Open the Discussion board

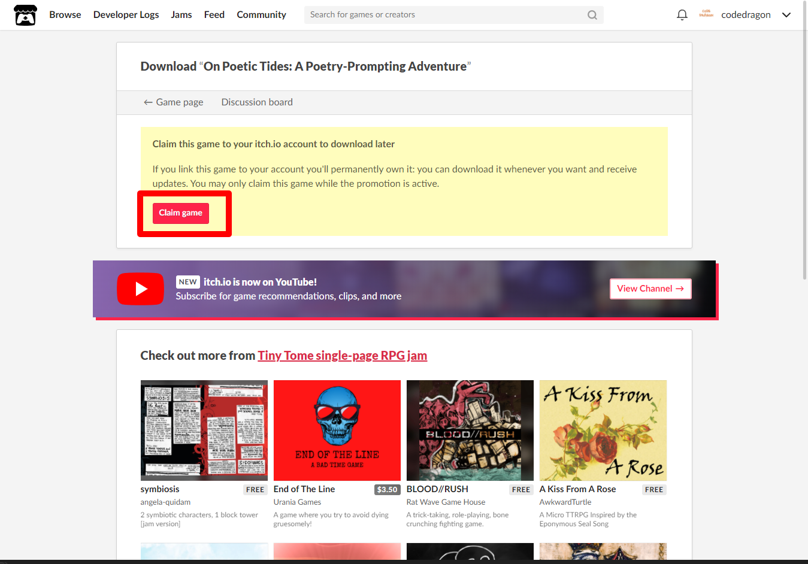coord(257,102)
